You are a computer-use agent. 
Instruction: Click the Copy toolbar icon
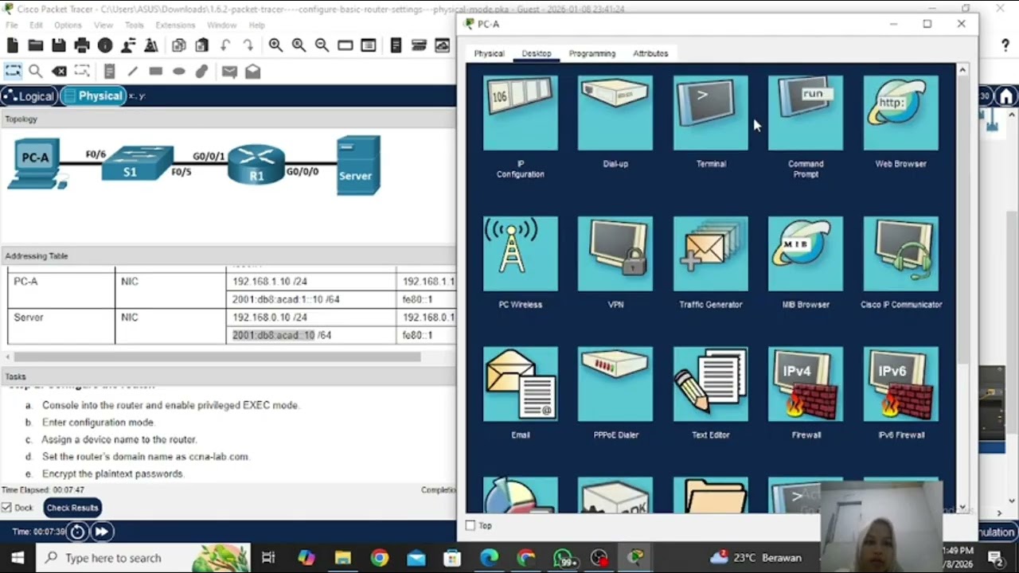pos(178,45)
